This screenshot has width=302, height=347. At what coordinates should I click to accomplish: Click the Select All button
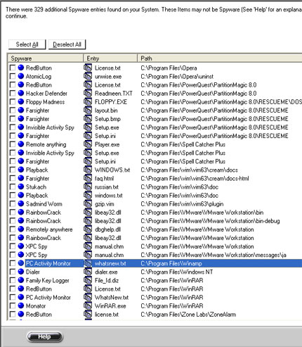pos(27,44)
